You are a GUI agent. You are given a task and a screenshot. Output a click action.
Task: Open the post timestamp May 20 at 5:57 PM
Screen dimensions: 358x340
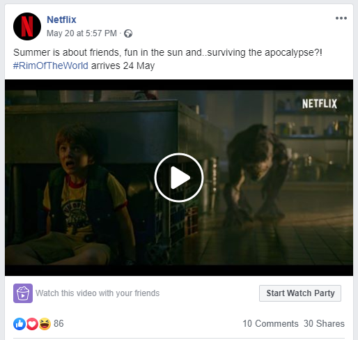tap(81, 33)
